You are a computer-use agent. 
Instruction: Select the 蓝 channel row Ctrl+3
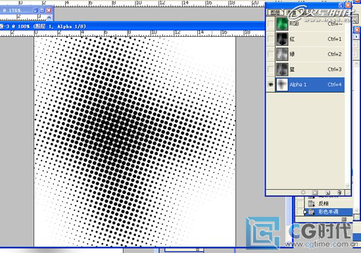[x=310, y=69]
